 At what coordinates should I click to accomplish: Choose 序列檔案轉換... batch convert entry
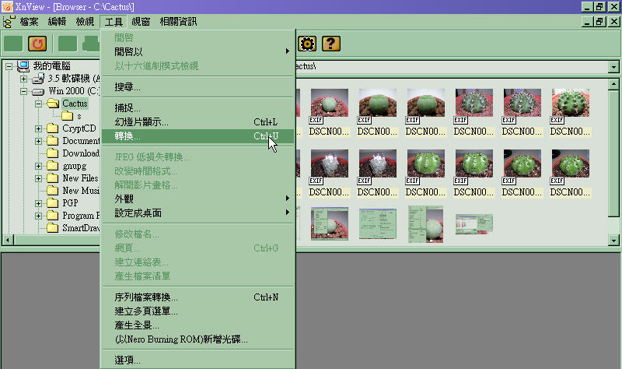pyautogui.click(x=198, y=297)
